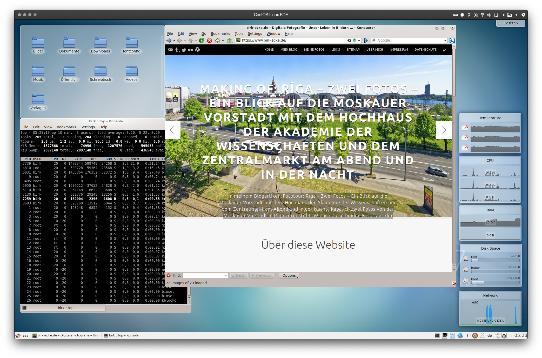This screenshot has width=542, height=358.
Task: Click the DATENSCHUTZ website link
Action: 425,50
